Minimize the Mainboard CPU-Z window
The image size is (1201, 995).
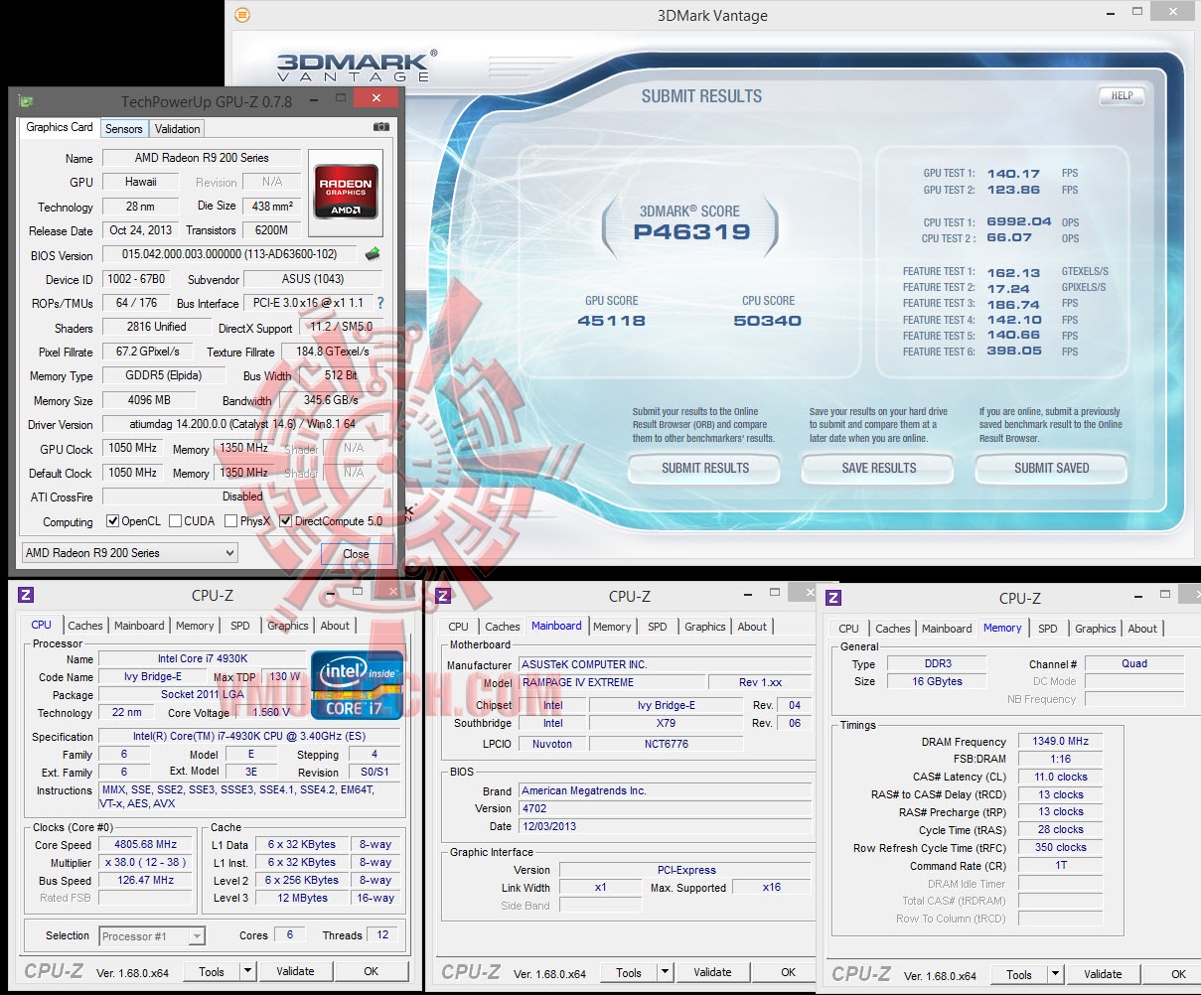coord(747,594)
